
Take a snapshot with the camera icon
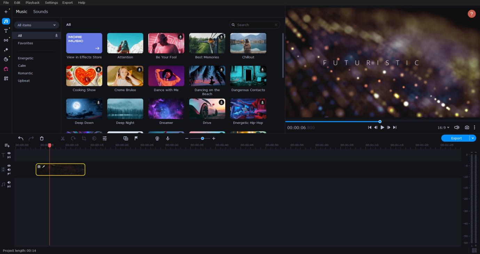click(467, 128)
